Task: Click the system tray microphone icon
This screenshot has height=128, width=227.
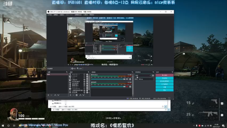Action: (197, 126)
